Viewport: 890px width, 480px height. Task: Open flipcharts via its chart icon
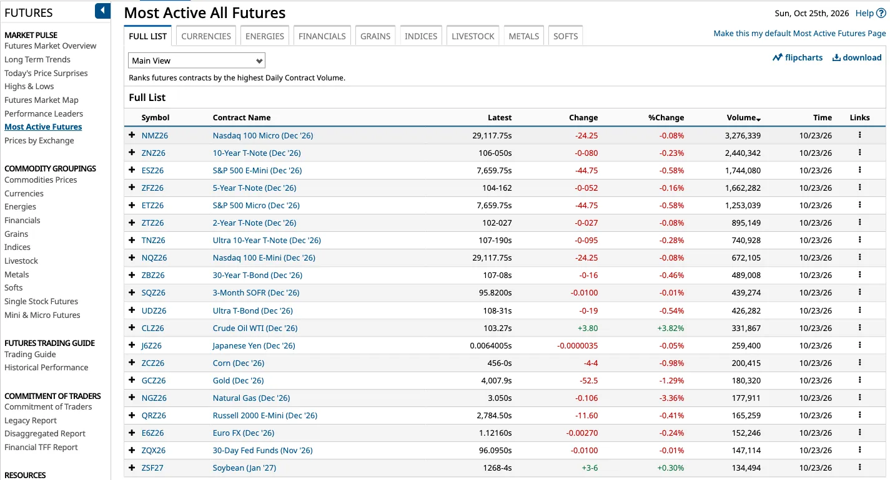point(778,57)
